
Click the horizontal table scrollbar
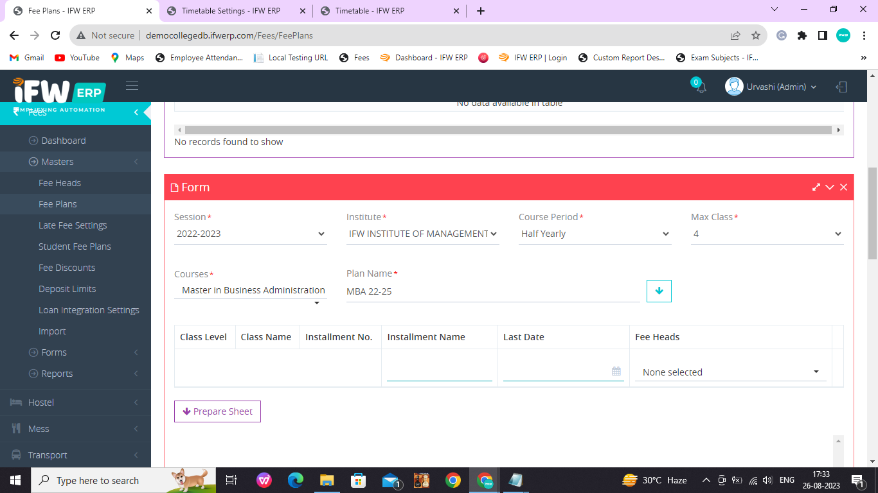(509, 130)
